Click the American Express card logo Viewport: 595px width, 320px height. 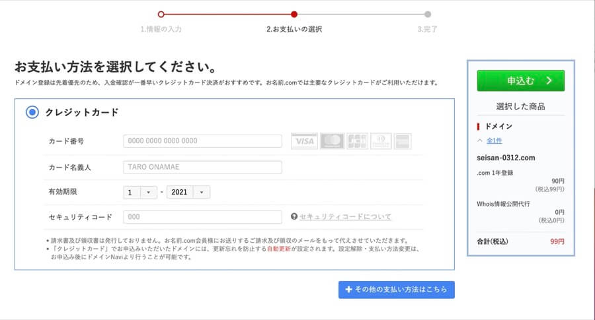[x=402, y=141]
